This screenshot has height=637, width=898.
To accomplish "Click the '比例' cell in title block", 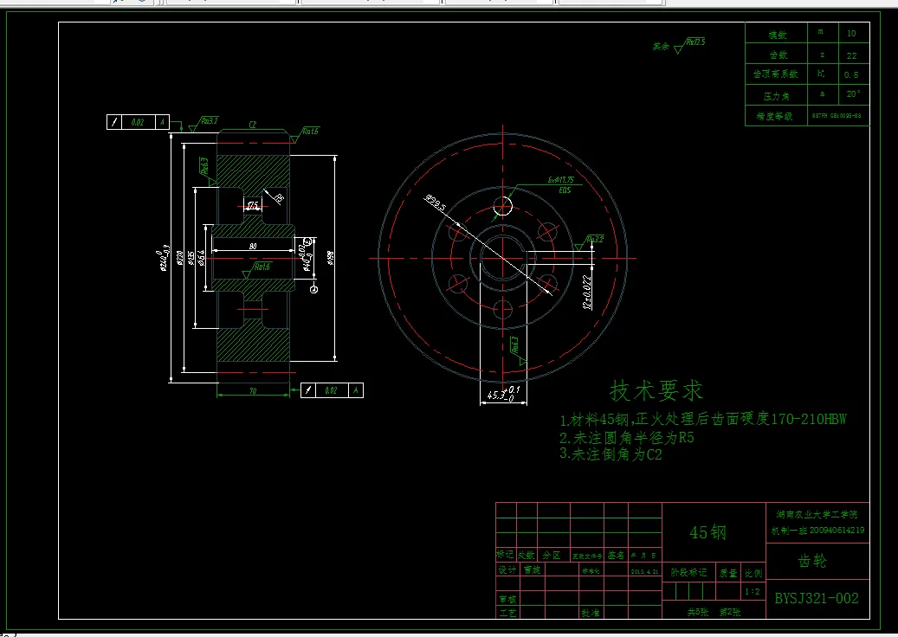I will coord(753,573).
